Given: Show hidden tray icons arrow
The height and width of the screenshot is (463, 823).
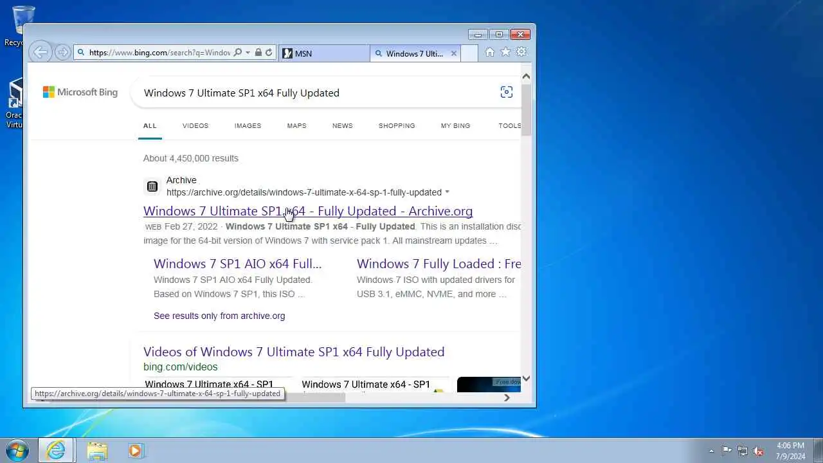Looking at the screenshot, I should click(x=711, y=451).
